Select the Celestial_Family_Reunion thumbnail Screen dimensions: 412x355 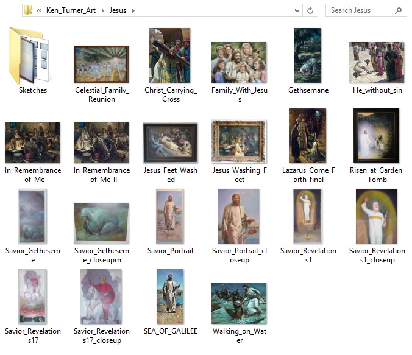101,64
